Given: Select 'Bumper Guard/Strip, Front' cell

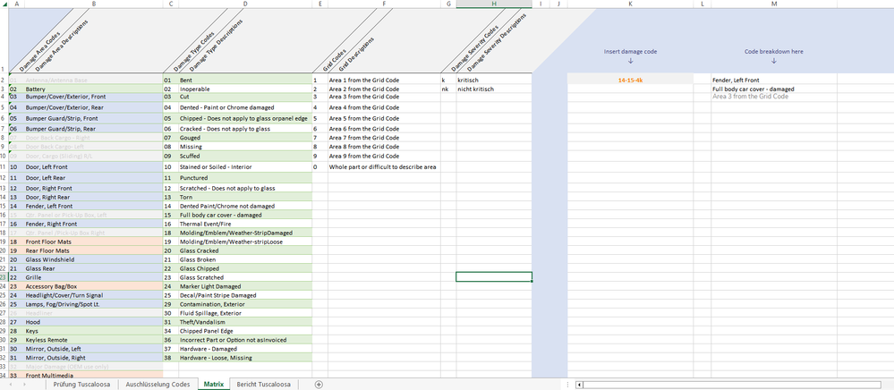Looking at the screenshot, I should [x=93, y=119].
